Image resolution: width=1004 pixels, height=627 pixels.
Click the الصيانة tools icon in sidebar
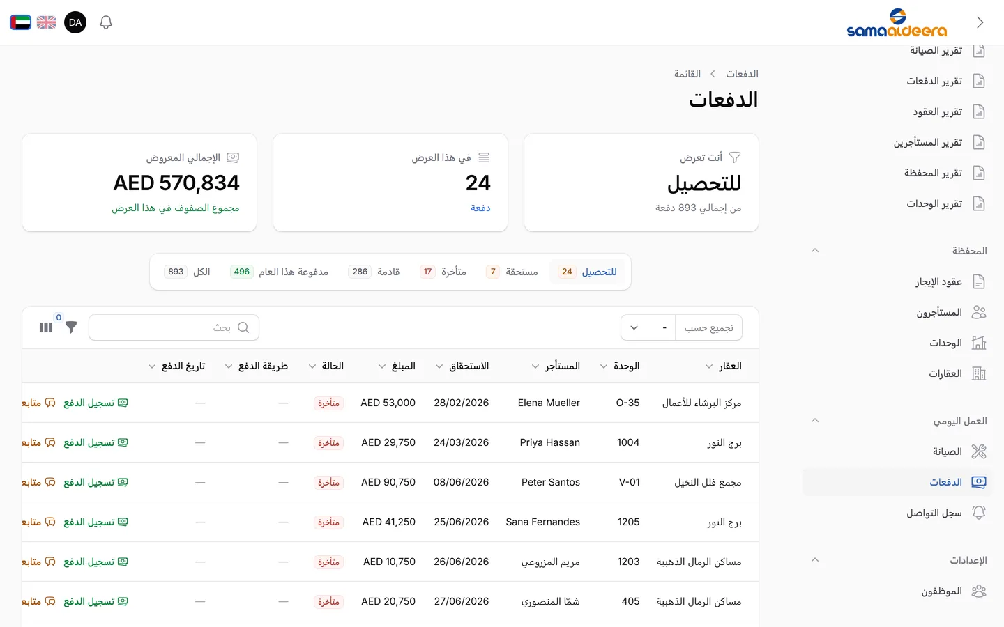[979, 451]
